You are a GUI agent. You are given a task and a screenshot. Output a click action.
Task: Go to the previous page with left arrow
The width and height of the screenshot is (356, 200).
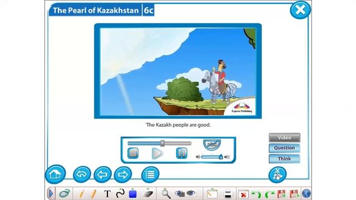click(x=102, y=174)
